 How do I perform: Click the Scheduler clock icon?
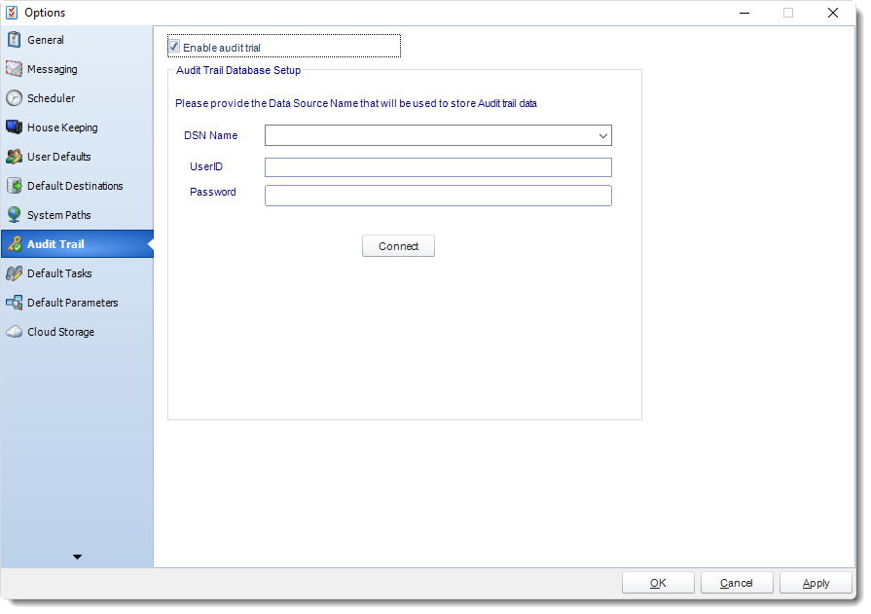(14, 98)
